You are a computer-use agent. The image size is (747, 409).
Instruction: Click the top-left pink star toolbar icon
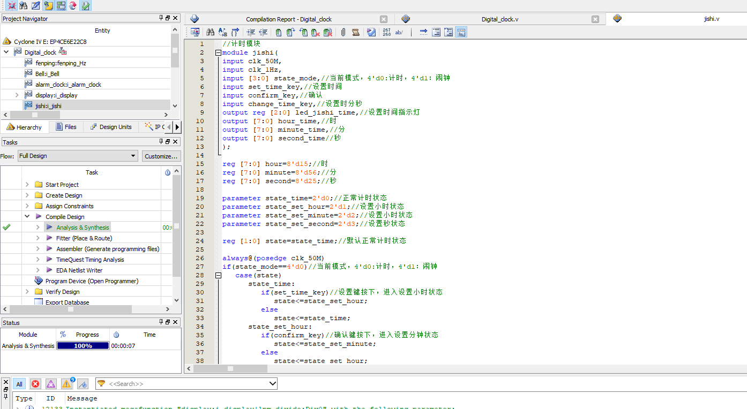(x=11, y=5)
